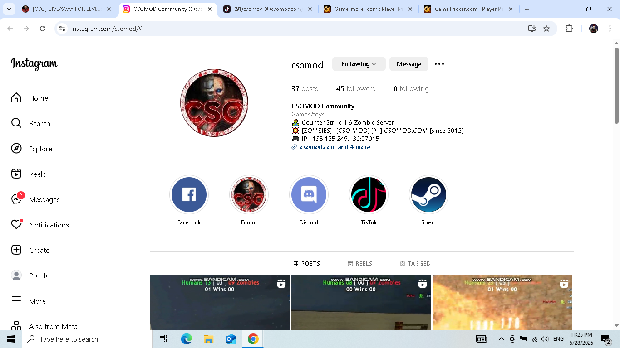
Task: Click the Message button
Action: click(x=408, y=64)
